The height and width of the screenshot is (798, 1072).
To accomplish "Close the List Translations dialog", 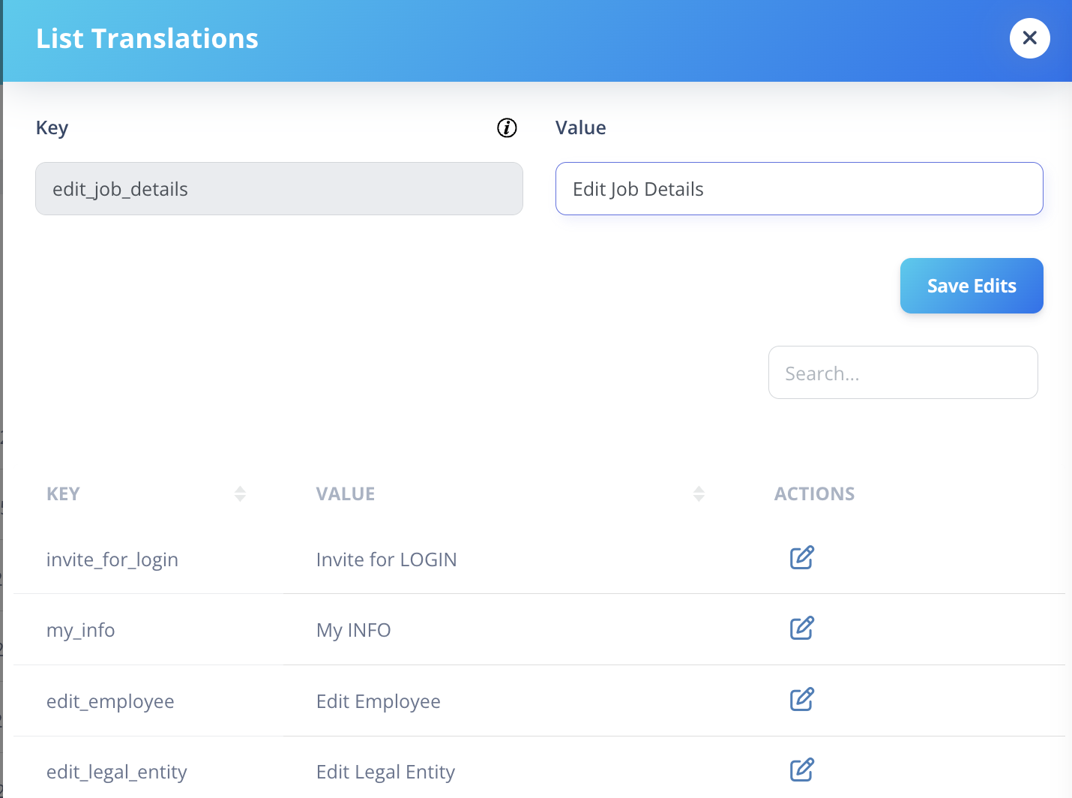I will pyautogui.click(x=1029, y=38).
